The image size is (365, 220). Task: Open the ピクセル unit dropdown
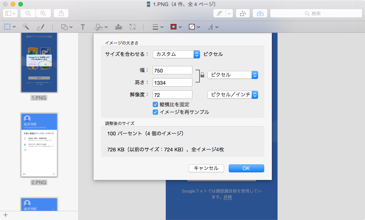(233, 75)
